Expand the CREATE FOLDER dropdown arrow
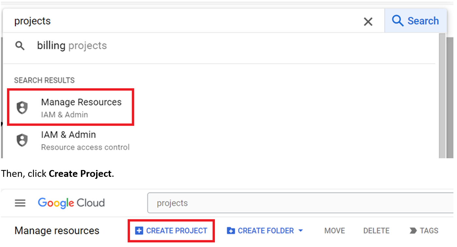Viewport: 457px width, 247px height. point(300,230)
